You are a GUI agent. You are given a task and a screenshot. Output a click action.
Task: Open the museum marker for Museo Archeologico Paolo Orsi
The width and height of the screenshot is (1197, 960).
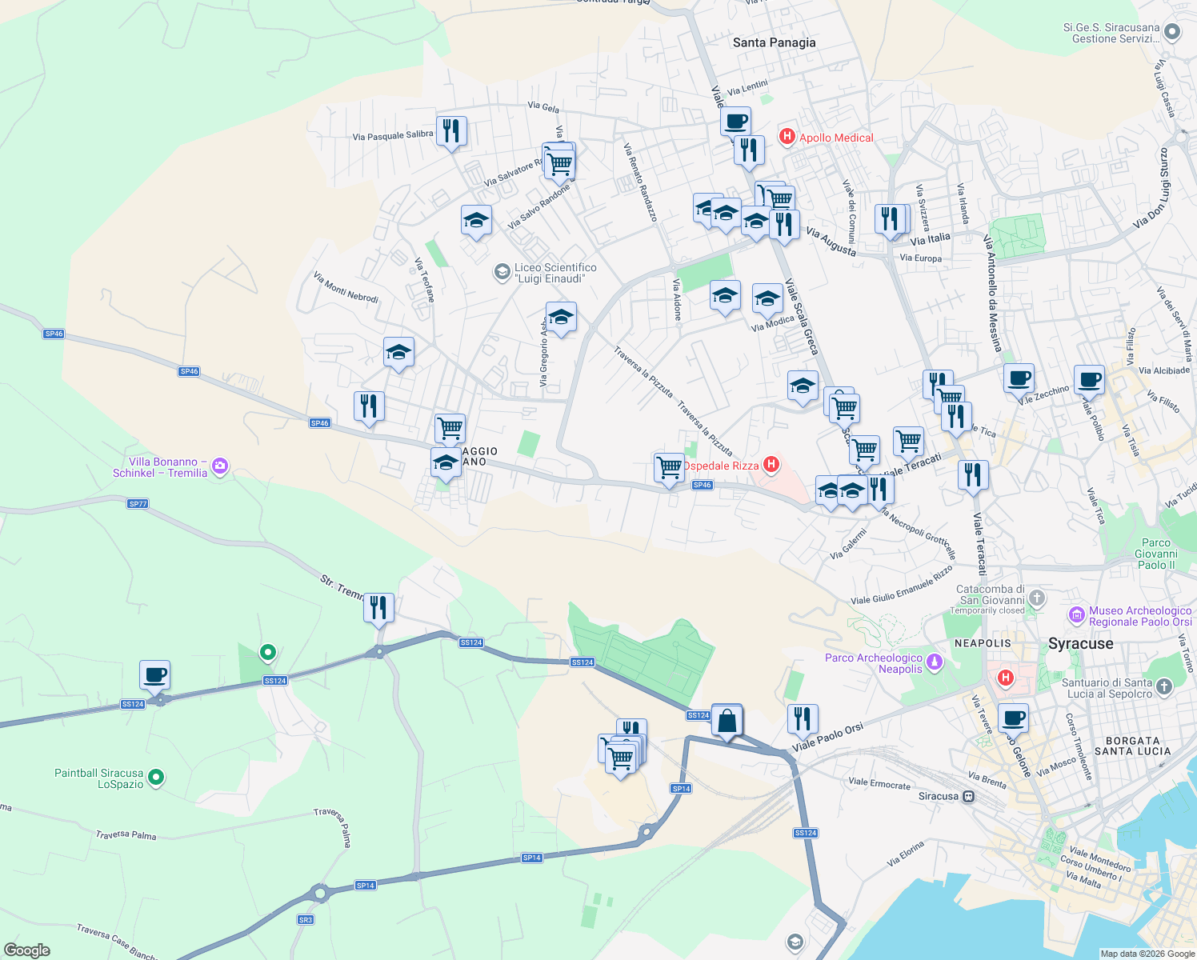coord(1076,616)
